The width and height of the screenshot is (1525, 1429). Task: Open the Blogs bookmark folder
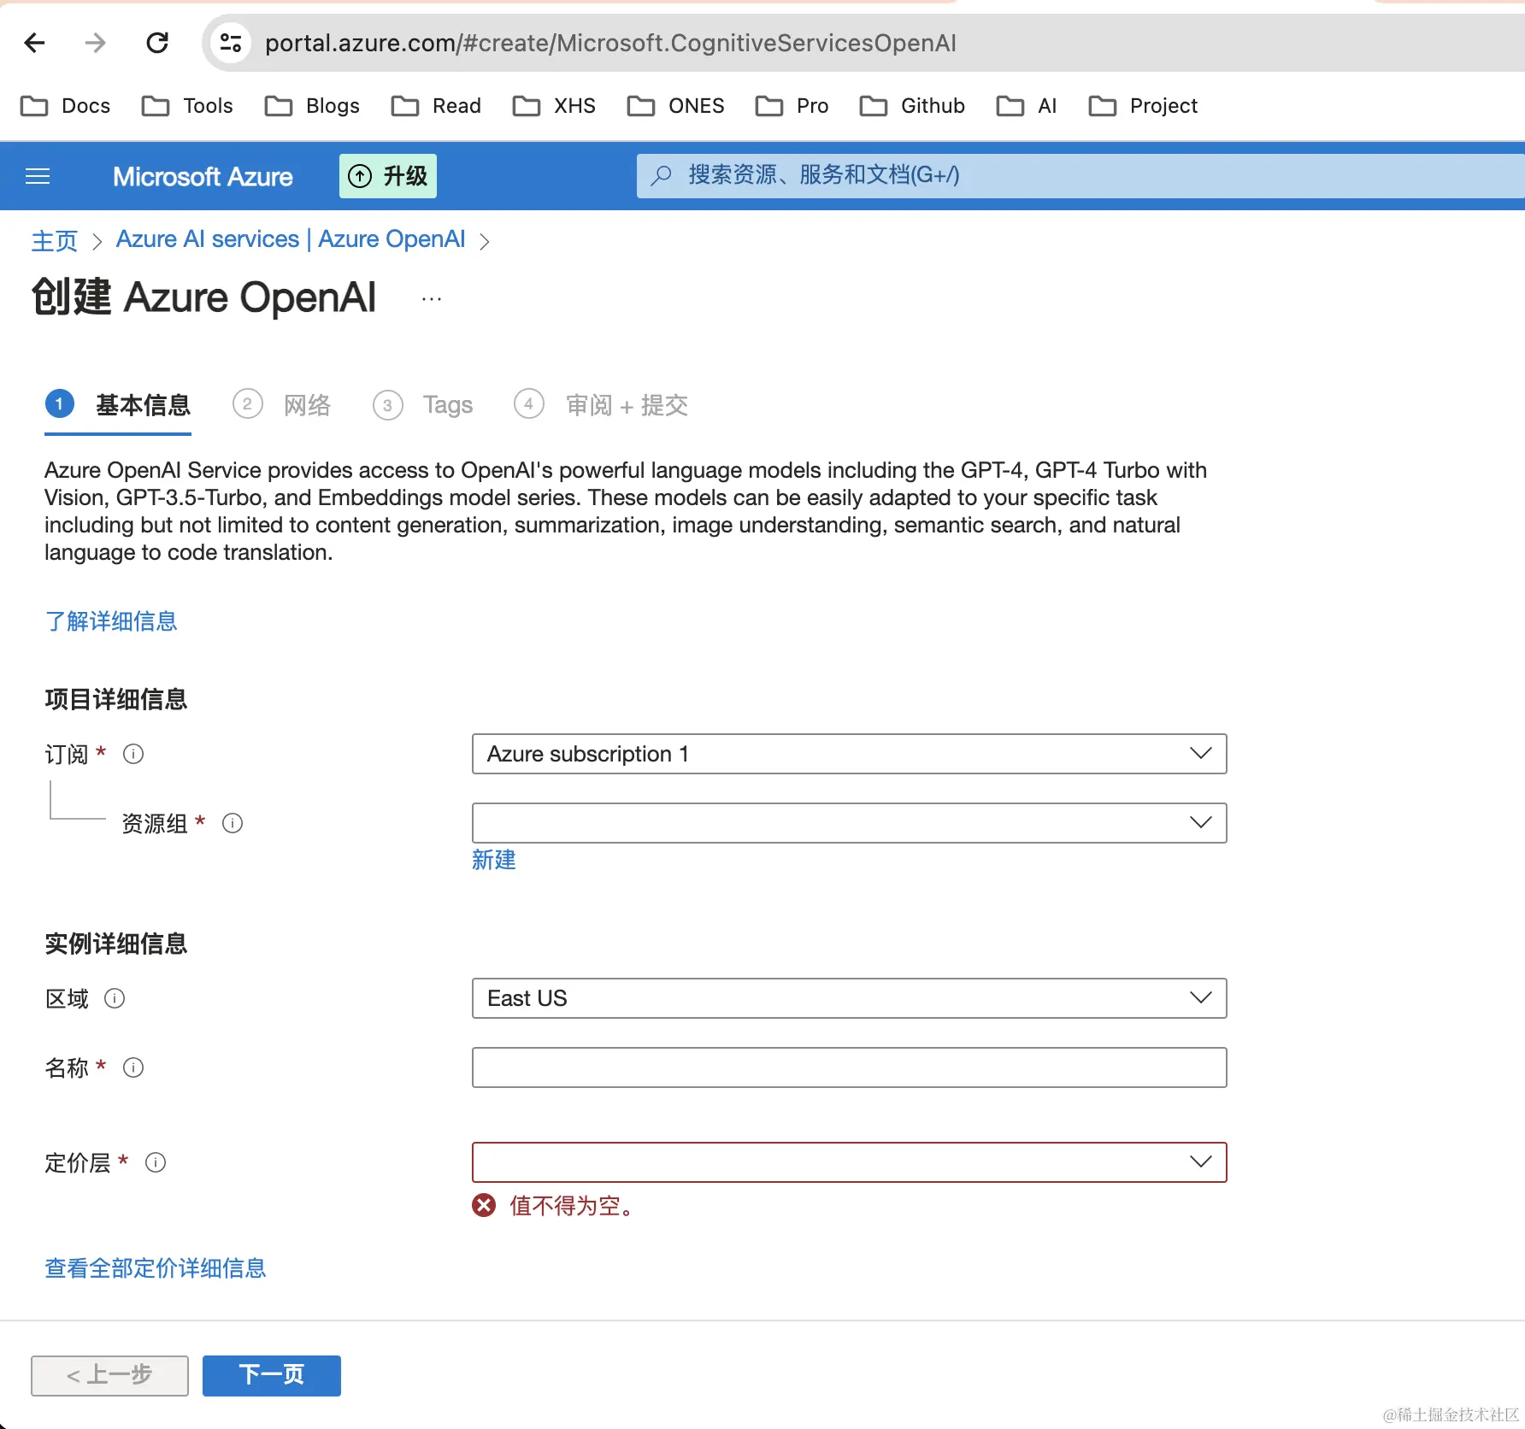pos(312,106)
